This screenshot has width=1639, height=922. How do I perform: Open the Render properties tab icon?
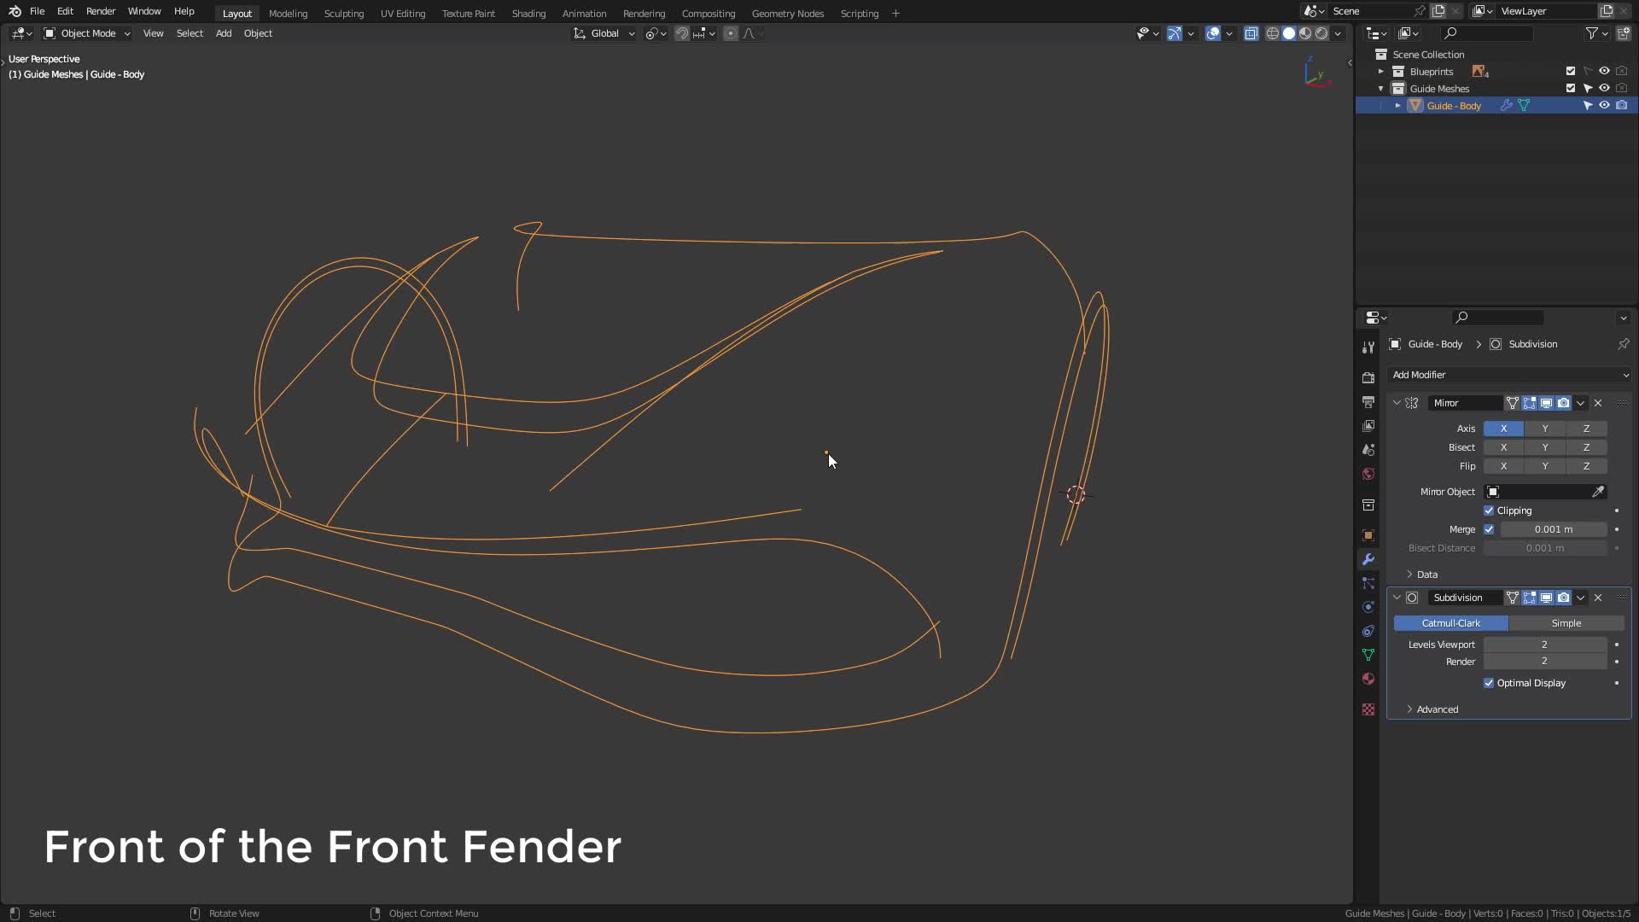(1368, 377)
